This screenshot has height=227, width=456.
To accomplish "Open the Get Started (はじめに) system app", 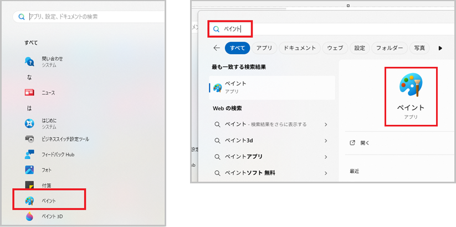I will [x=49, y=123].
